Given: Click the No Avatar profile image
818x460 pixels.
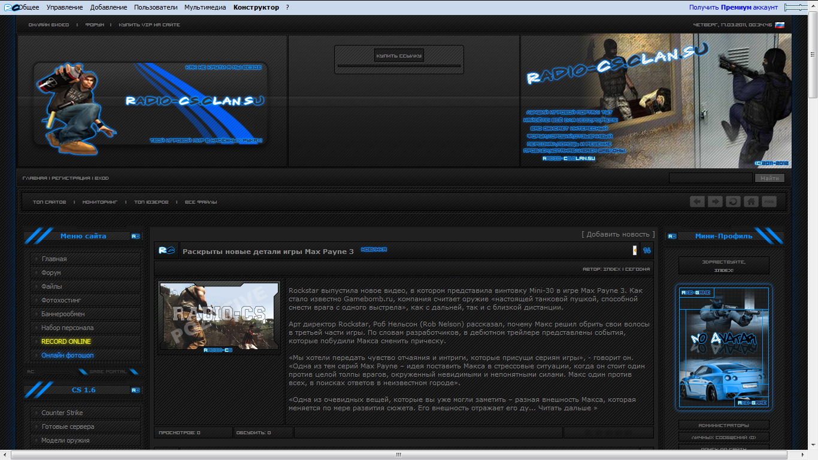Looking at the screenshot, I should pyautogui.click(x=724, y=347).
